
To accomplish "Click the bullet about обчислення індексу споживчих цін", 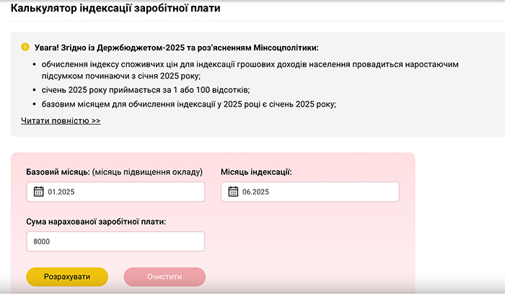I will click(x=250, y=70).
